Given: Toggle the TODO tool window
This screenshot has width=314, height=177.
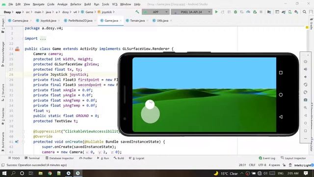Looking at the screenshot, I should (x=14, y=158).
